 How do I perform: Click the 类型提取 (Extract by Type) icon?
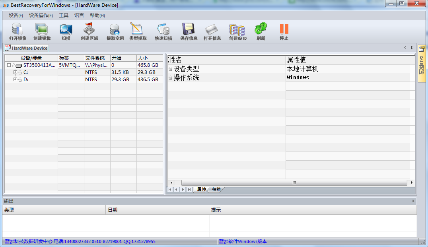pyautogui.click(x=136, y=29)
